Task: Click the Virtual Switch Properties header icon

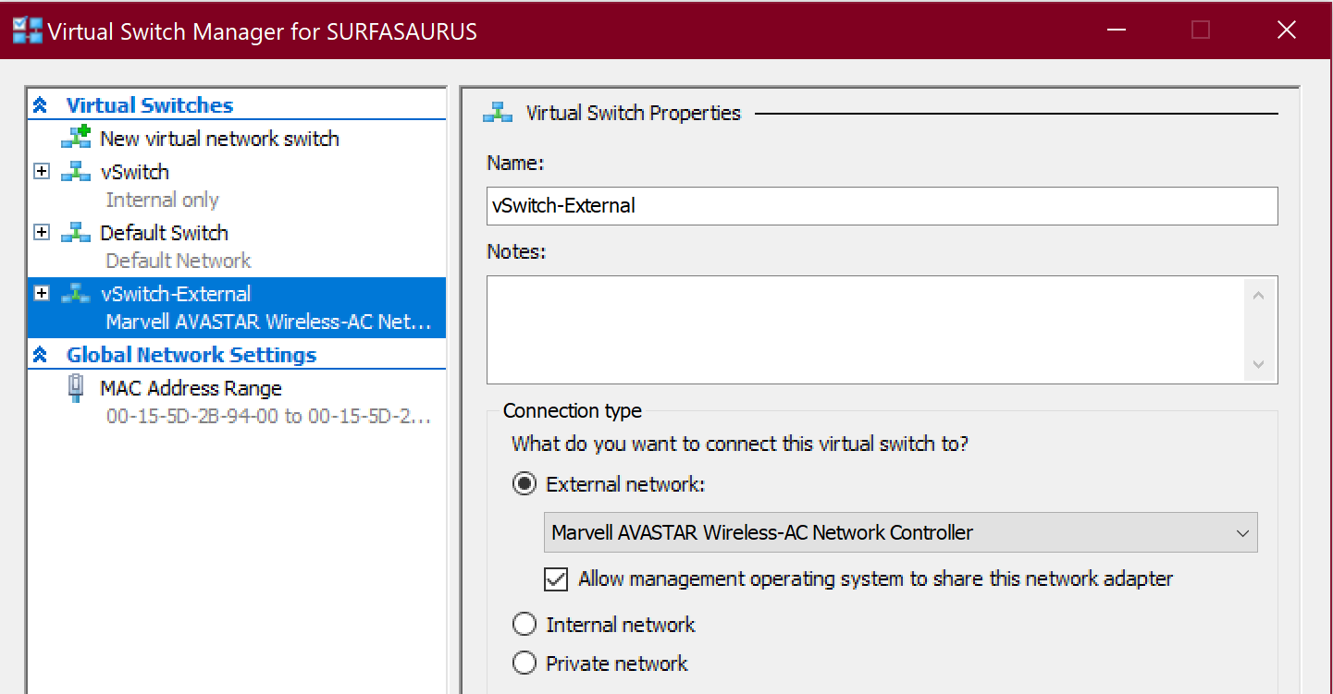Action: 498,113
